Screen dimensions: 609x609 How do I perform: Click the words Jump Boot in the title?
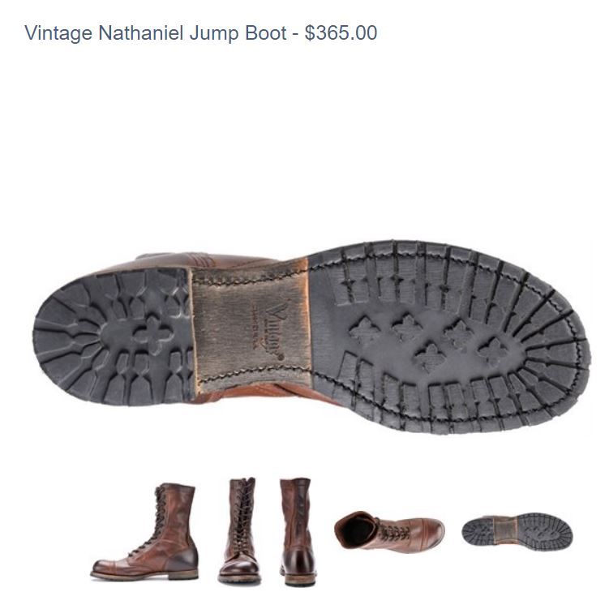[238, 33]
